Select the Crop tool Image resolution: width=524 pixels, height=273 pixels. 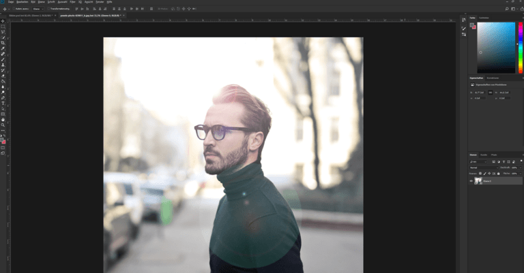coord(3,42)
